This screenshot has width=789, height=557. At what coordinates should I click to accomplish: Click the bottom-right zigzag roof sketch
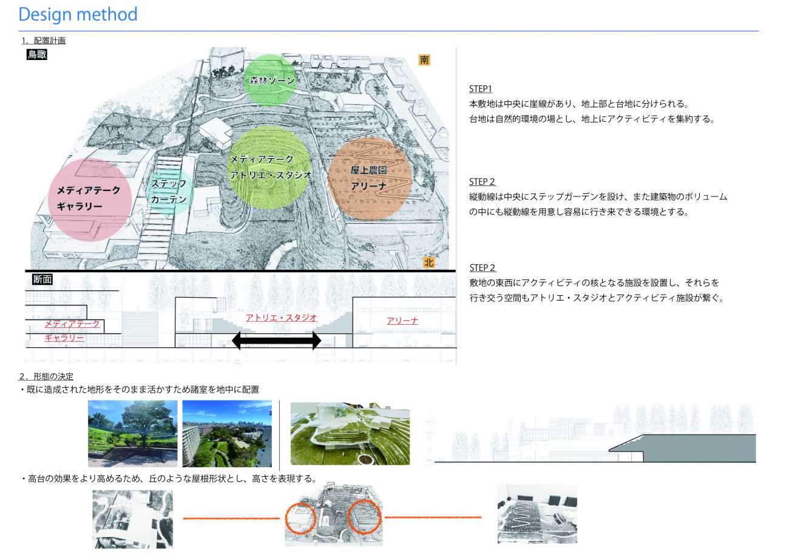[537, 513]
